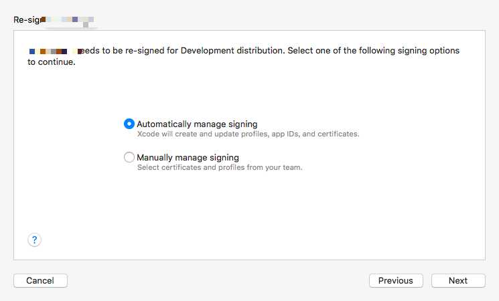Proceed using the Next button
Viewport: 499px width, 301px height.
[458, 281]
